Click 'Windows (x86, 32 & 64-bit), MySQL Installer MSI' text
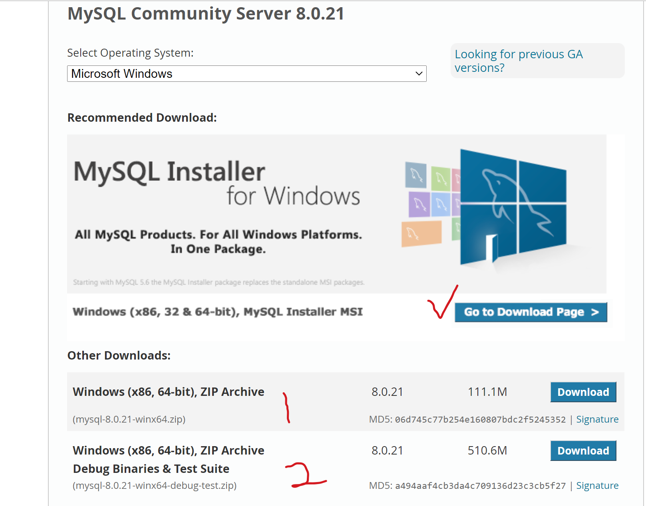The height and width of the screenshot is (506, 646). tap(218, 312)
